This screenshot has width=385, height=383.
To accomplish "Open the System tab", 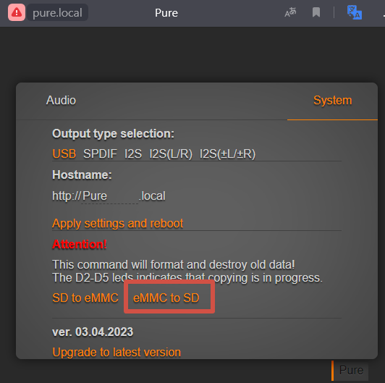I will click(332, 101).
